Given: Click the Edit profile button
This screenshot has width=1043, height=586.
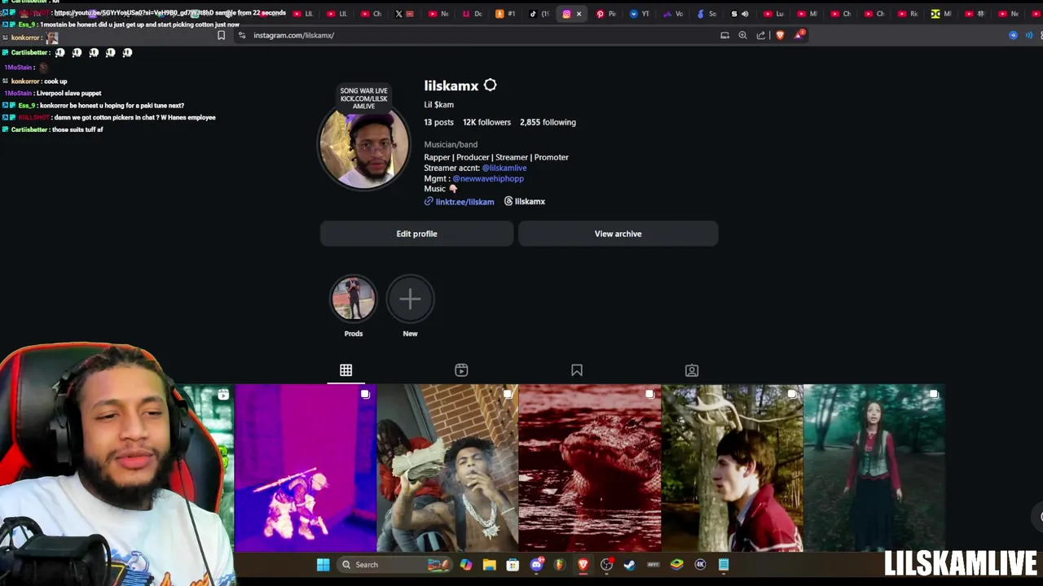Looking at the screenshot, I should 416,234.
